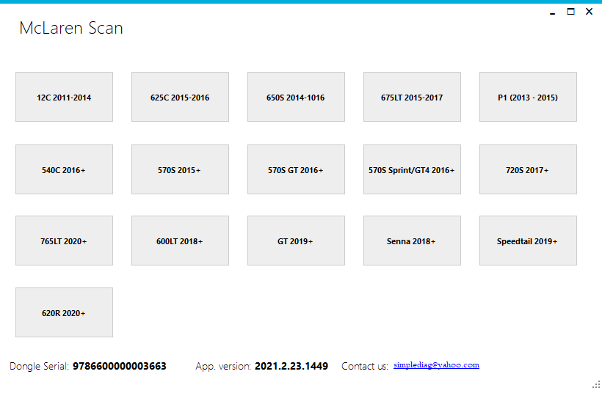The image size is (602, 396).
Task: Select the 765LT 2020+ button
Action: point(64,241)
